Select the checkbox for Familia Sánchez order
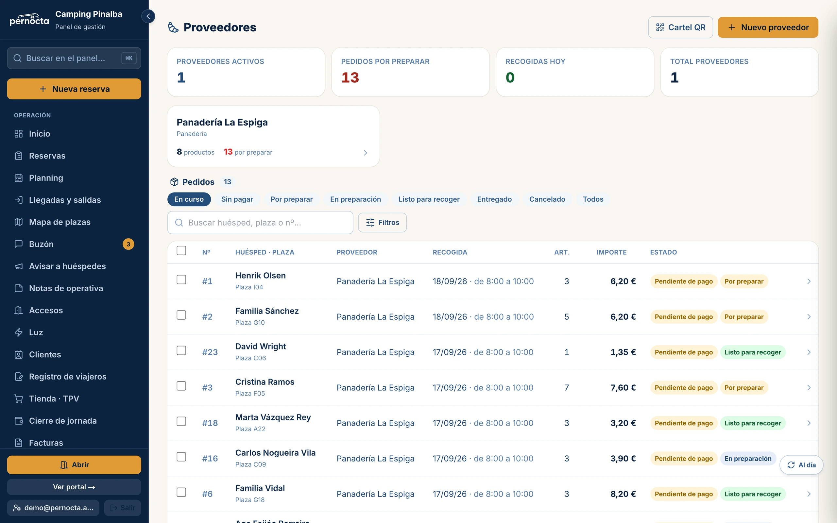Image resolution: width=837 pixels, height=523 pixels. click(181, 315)
